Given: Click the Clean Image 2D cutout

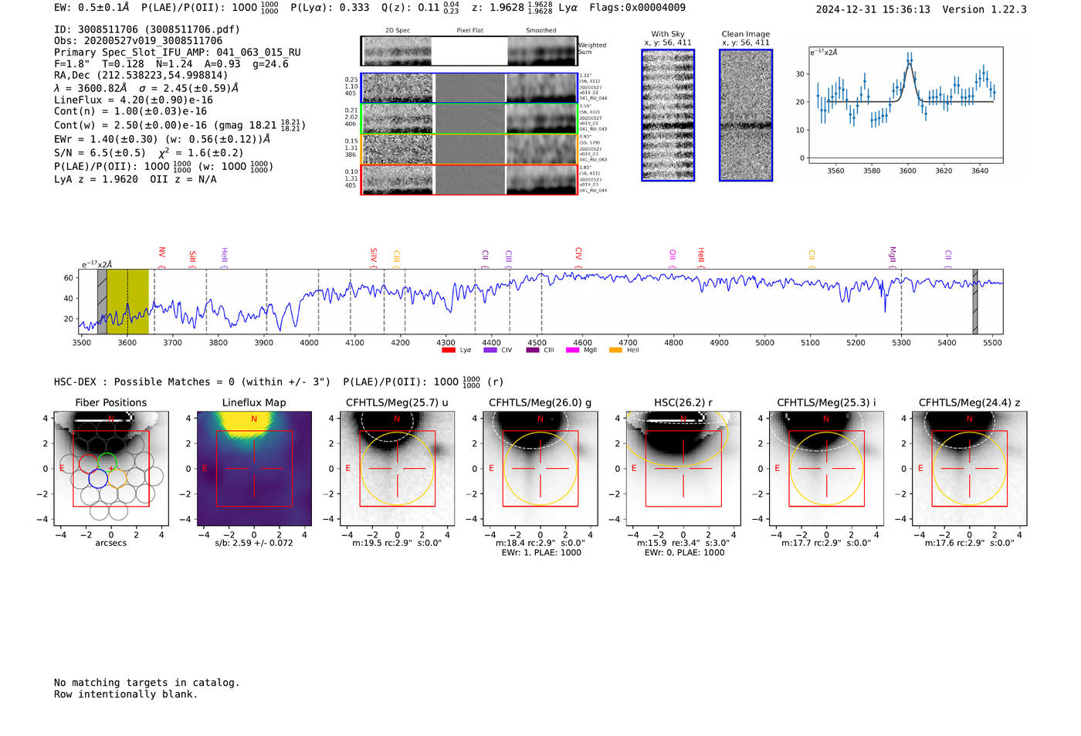Looking at the screenshot, I should pyautogui.click(x=746, y=115).
